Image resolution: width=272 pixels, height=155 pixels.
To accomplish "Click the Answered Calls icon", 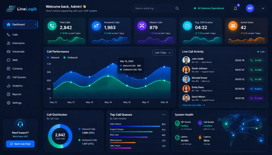I will coord(96,26).
